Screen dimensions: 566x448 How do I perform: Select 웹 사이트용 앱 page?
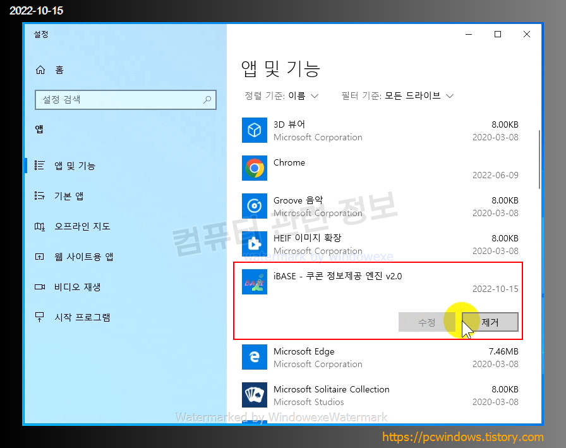pyautogui.click(x=84, y=257)
